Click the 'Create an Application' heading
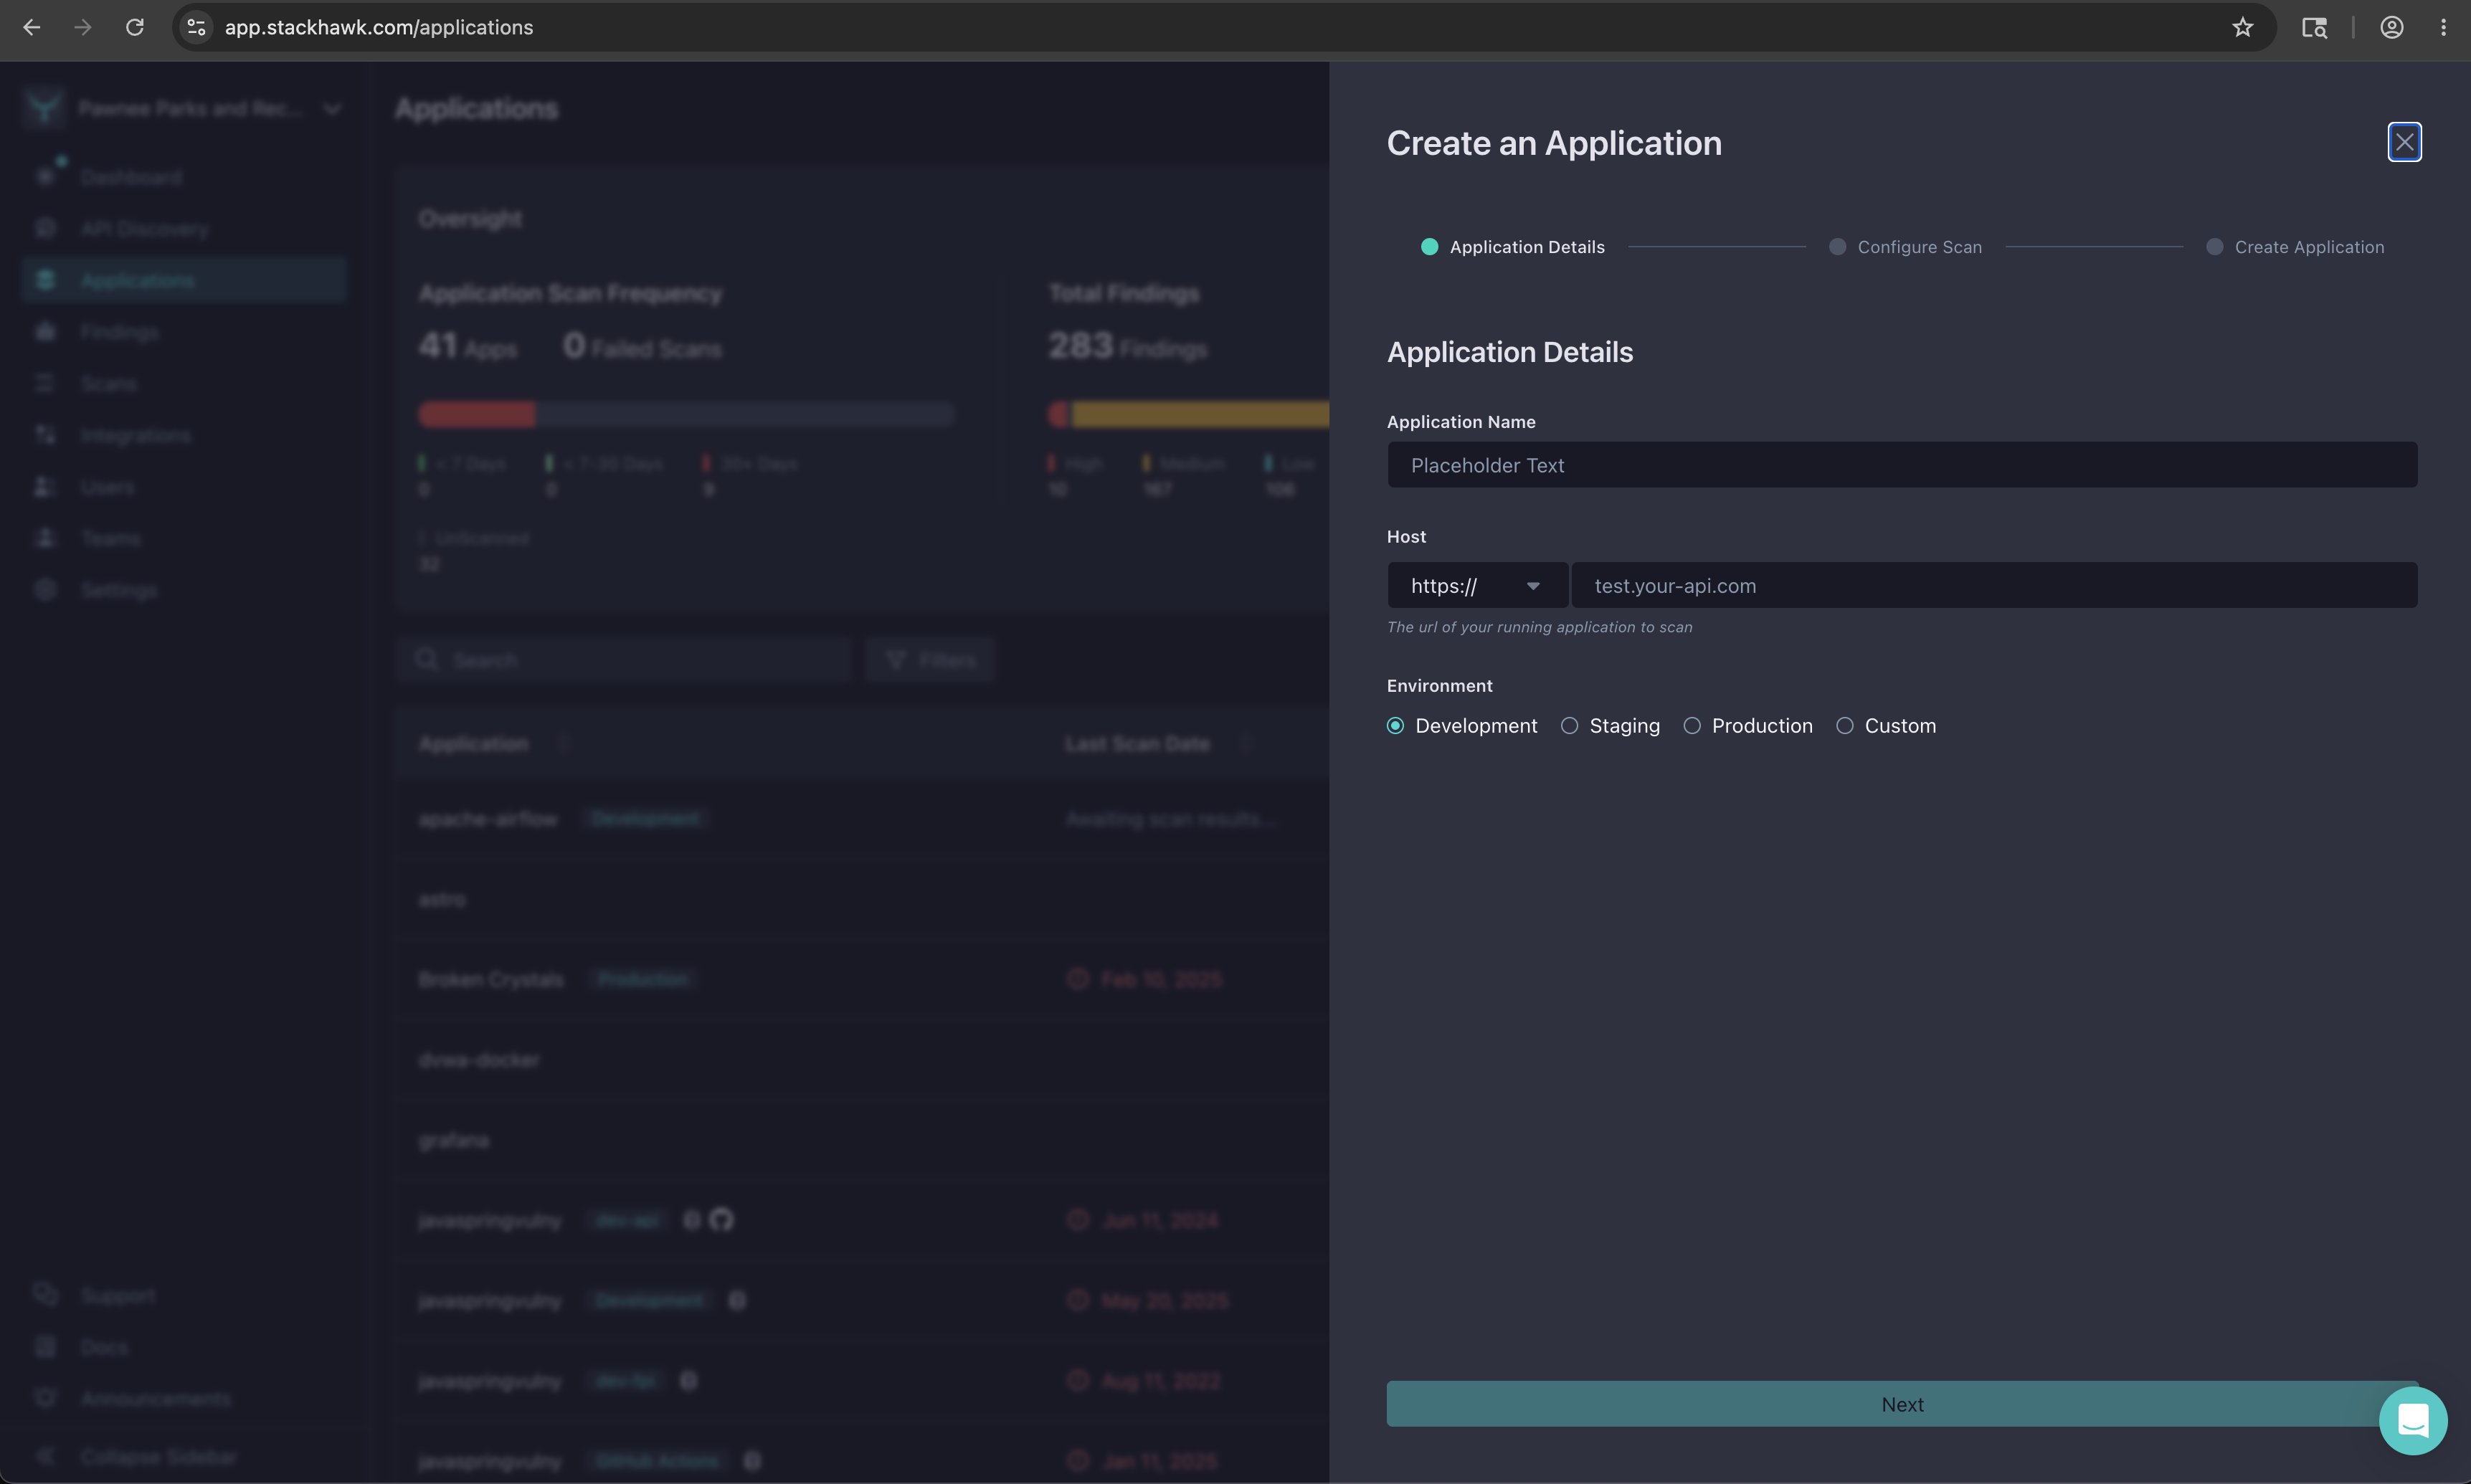 pos(1554,143)
